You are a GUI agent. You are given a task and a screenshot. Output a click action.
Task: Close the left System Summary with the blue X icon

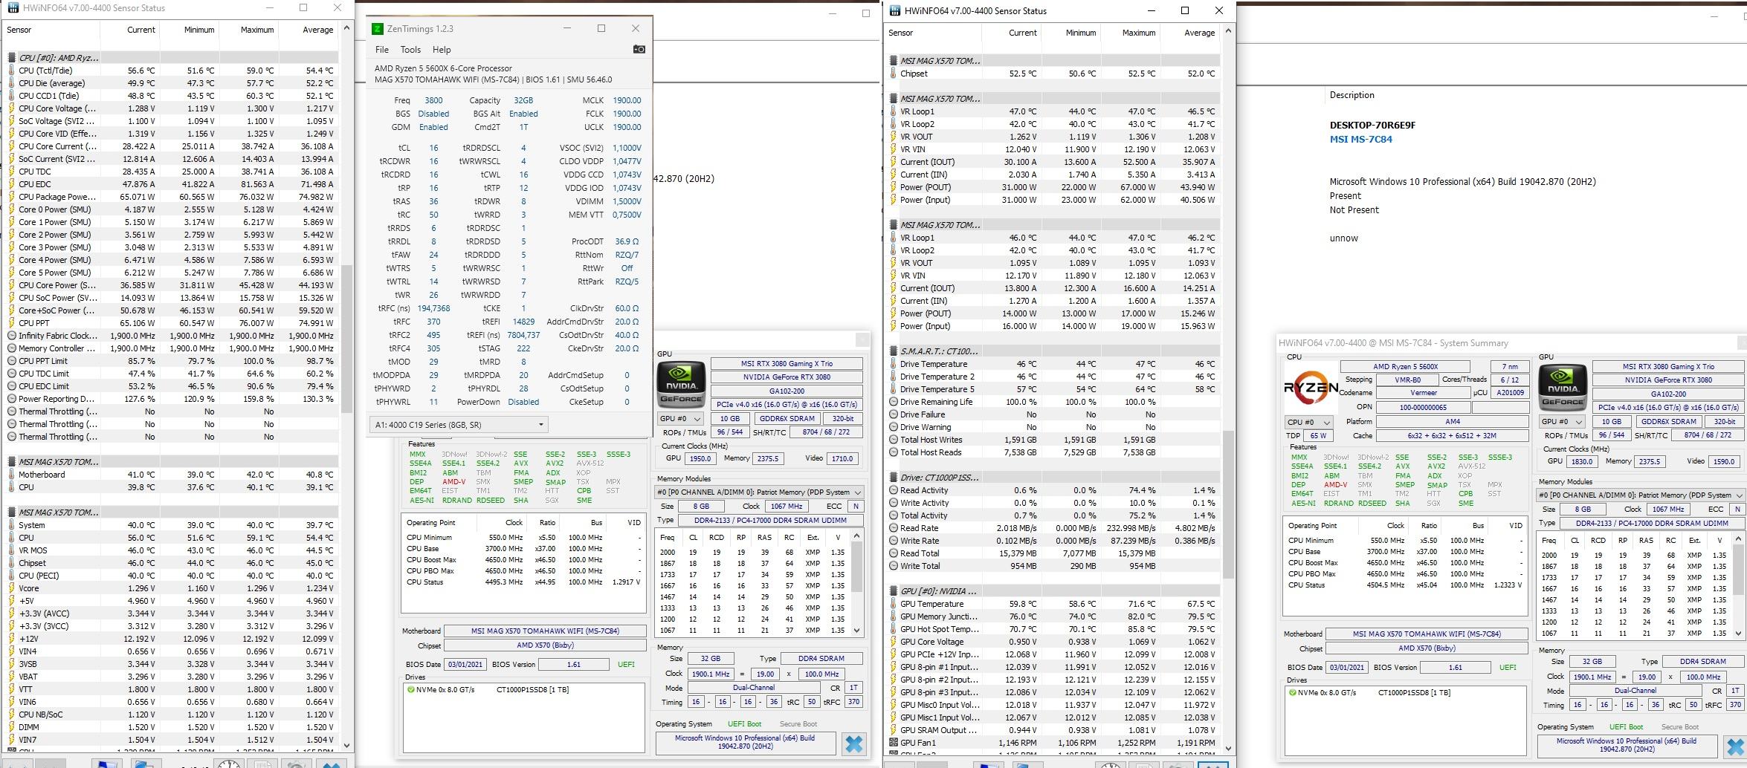[x=853, y=744]
